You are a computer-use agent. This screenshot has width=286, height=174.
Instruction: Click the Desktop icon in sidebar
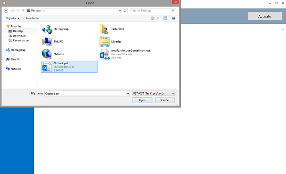[x=10, y=31]
